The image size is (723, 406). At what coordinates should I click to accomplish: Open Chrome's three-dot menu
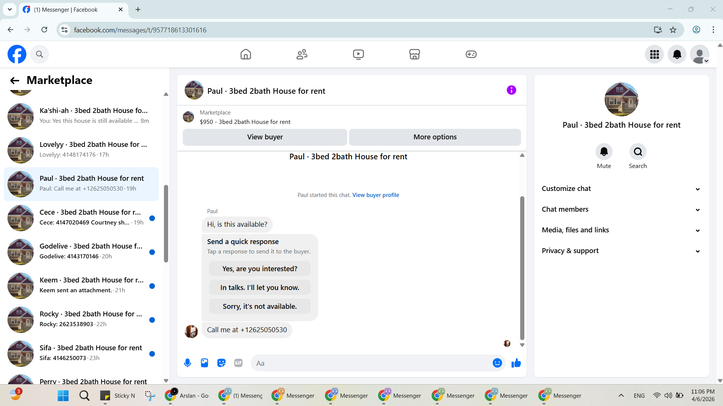[x=713, y=30]
